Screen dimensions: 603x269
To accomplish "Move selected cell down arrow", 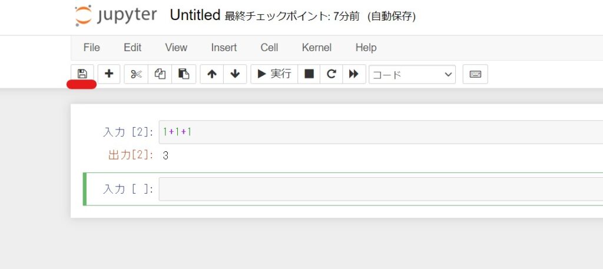I will [235, 74].
